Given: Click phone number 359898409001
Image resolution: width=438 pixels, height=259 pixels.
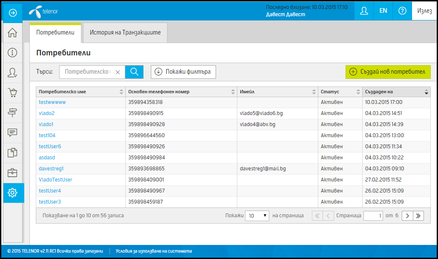Looking at the screenshot, I should click(x=146, y=180).
